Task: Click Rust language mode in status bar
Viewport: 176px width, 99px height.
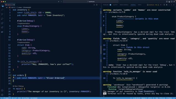Action: [157, 98]
